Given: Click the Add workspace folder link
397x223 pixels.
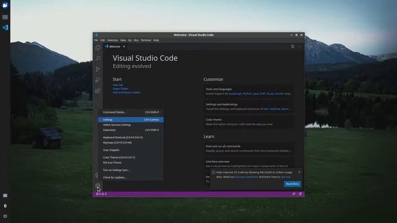Looking at the screenshot, I should [x=127, y=92].
